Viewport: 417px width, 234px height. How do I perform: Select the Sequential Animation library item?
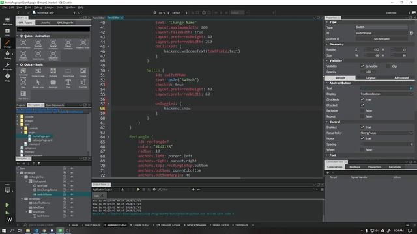pos(53,55)
